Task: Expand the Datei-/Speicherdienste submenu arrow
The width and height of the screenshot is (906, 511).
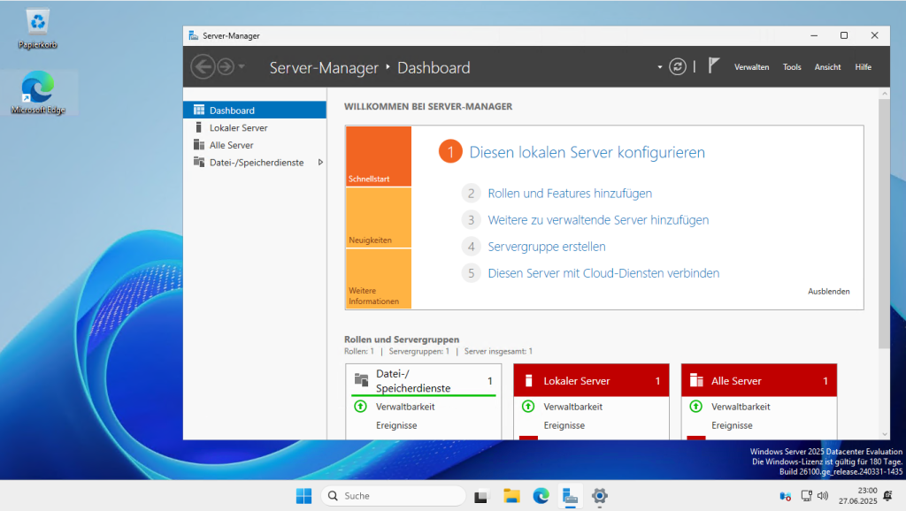Action: [x=320, y=163]
